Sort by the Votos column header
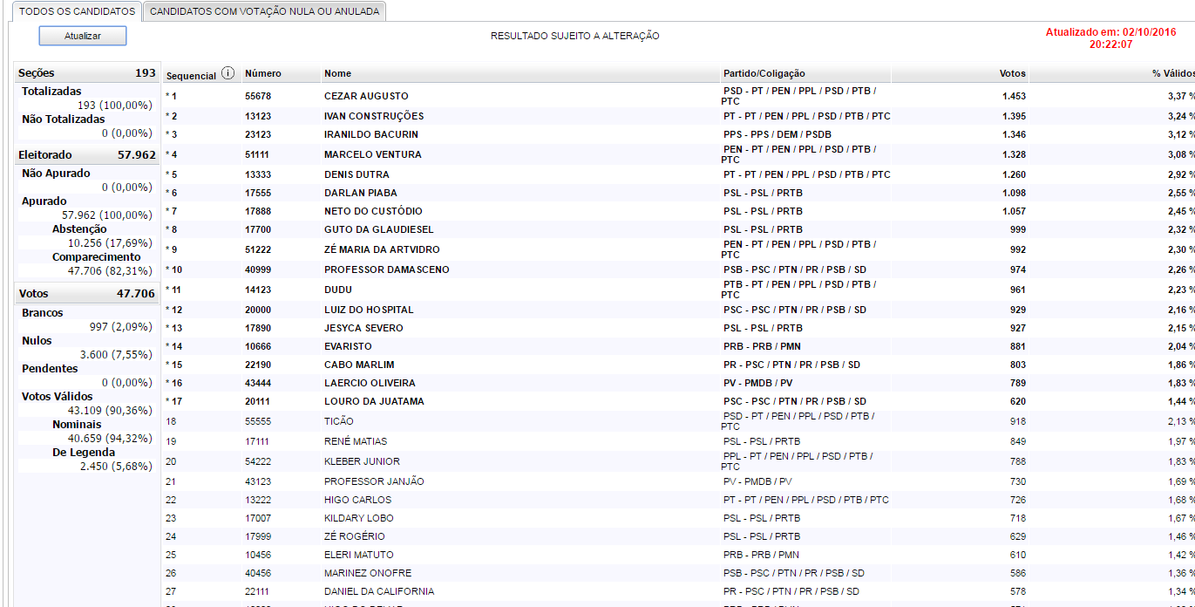 click(1013, 73)
